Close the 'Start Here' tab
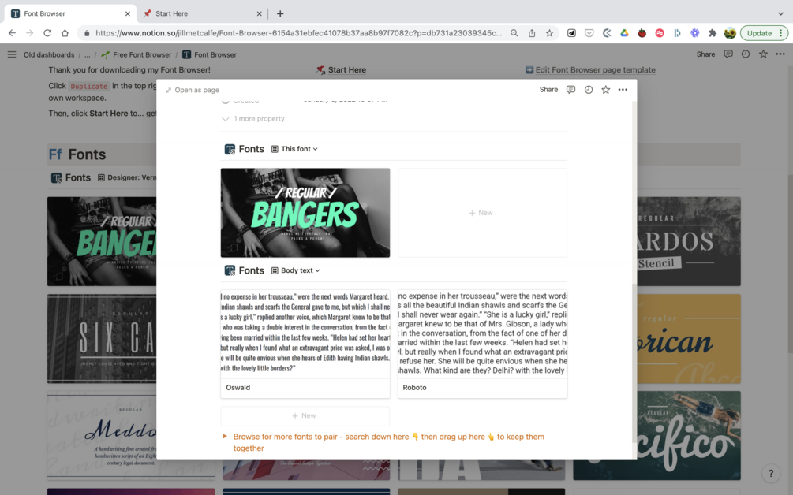Screen dimensions: 793x495 click(259, 13)
